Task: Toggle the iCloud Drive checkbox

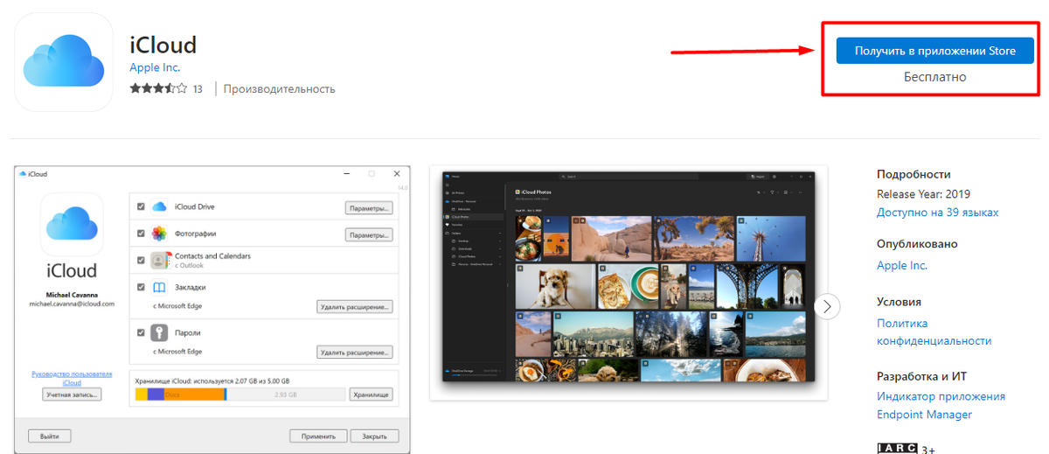Action: pos(141,207)
